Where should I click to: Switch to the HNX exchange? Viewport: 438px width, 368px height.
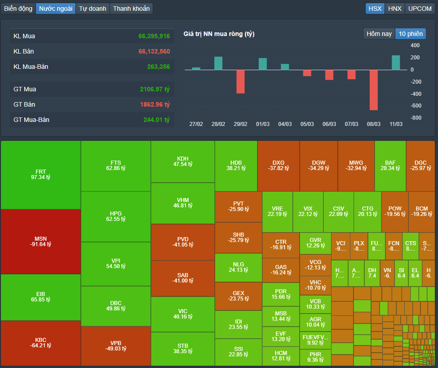tap(395, 9)
